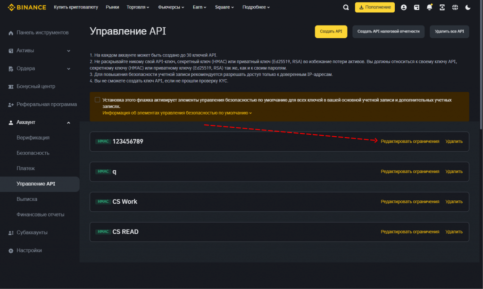Click the Активы wallet icon

[x=11, y=51]
